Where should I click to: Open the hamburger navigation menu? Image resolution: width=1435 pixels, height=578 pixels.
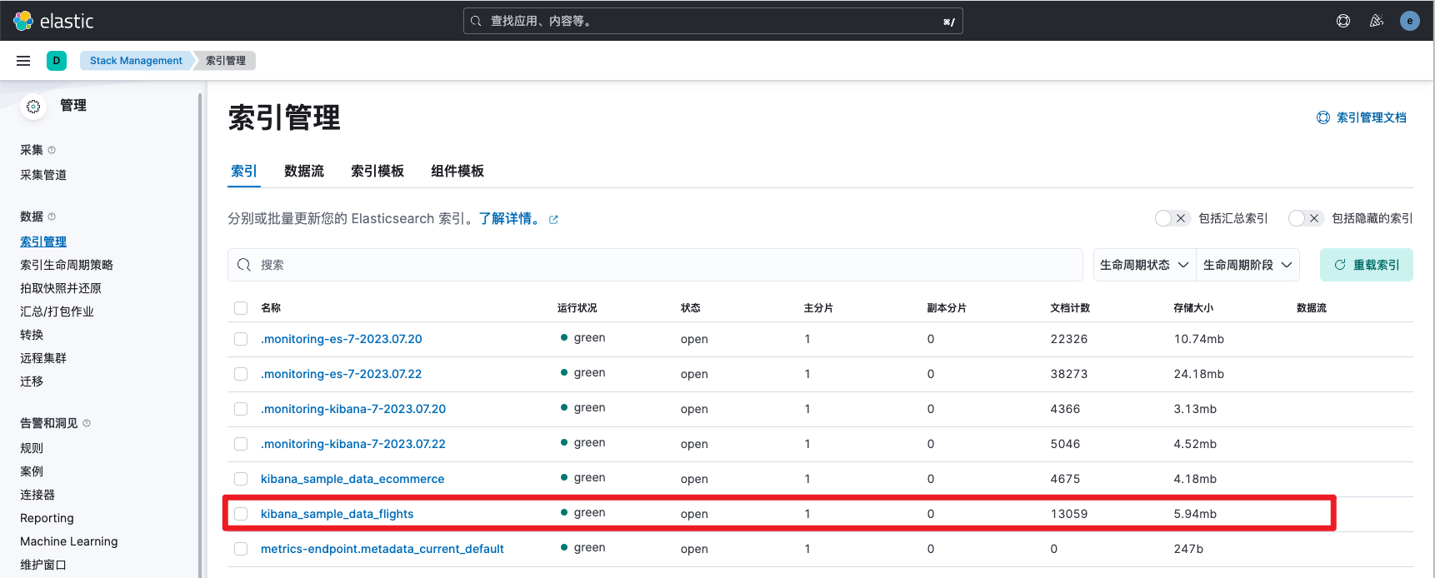(23, 61)
